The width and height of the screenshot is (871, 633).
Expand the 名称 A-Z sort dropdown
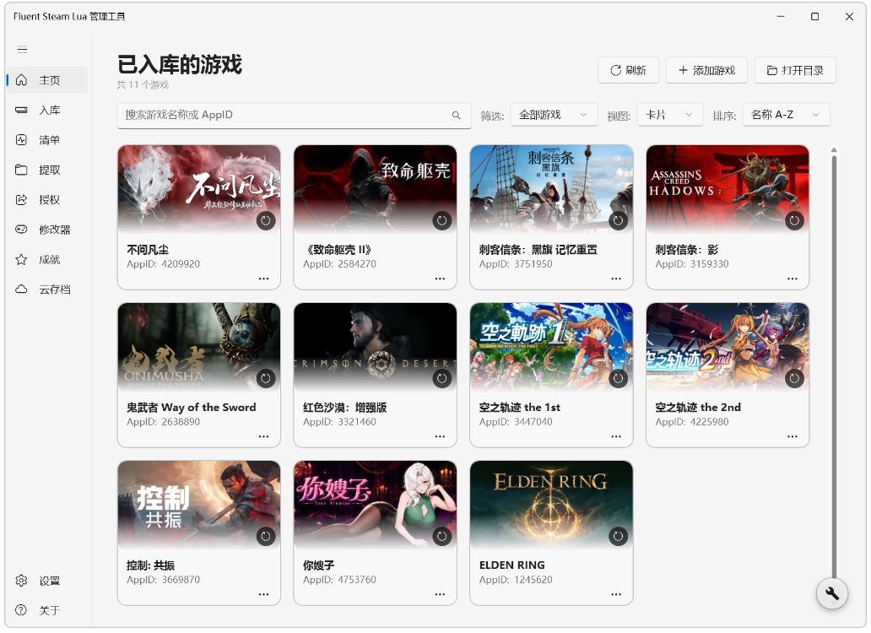tap(786, 115)
